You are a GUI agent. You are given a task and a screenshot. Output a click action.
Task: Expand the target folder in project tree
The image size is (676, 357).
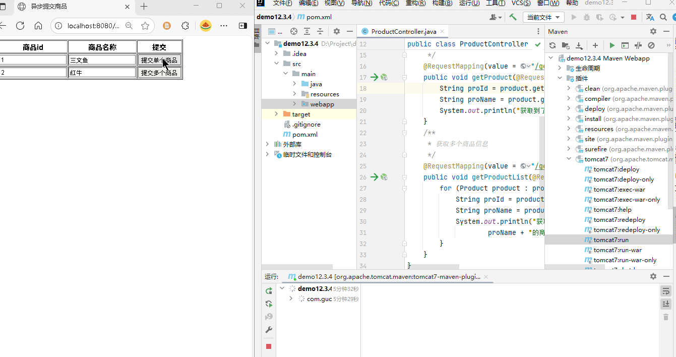pyautogui.click(x=276, y=114)
